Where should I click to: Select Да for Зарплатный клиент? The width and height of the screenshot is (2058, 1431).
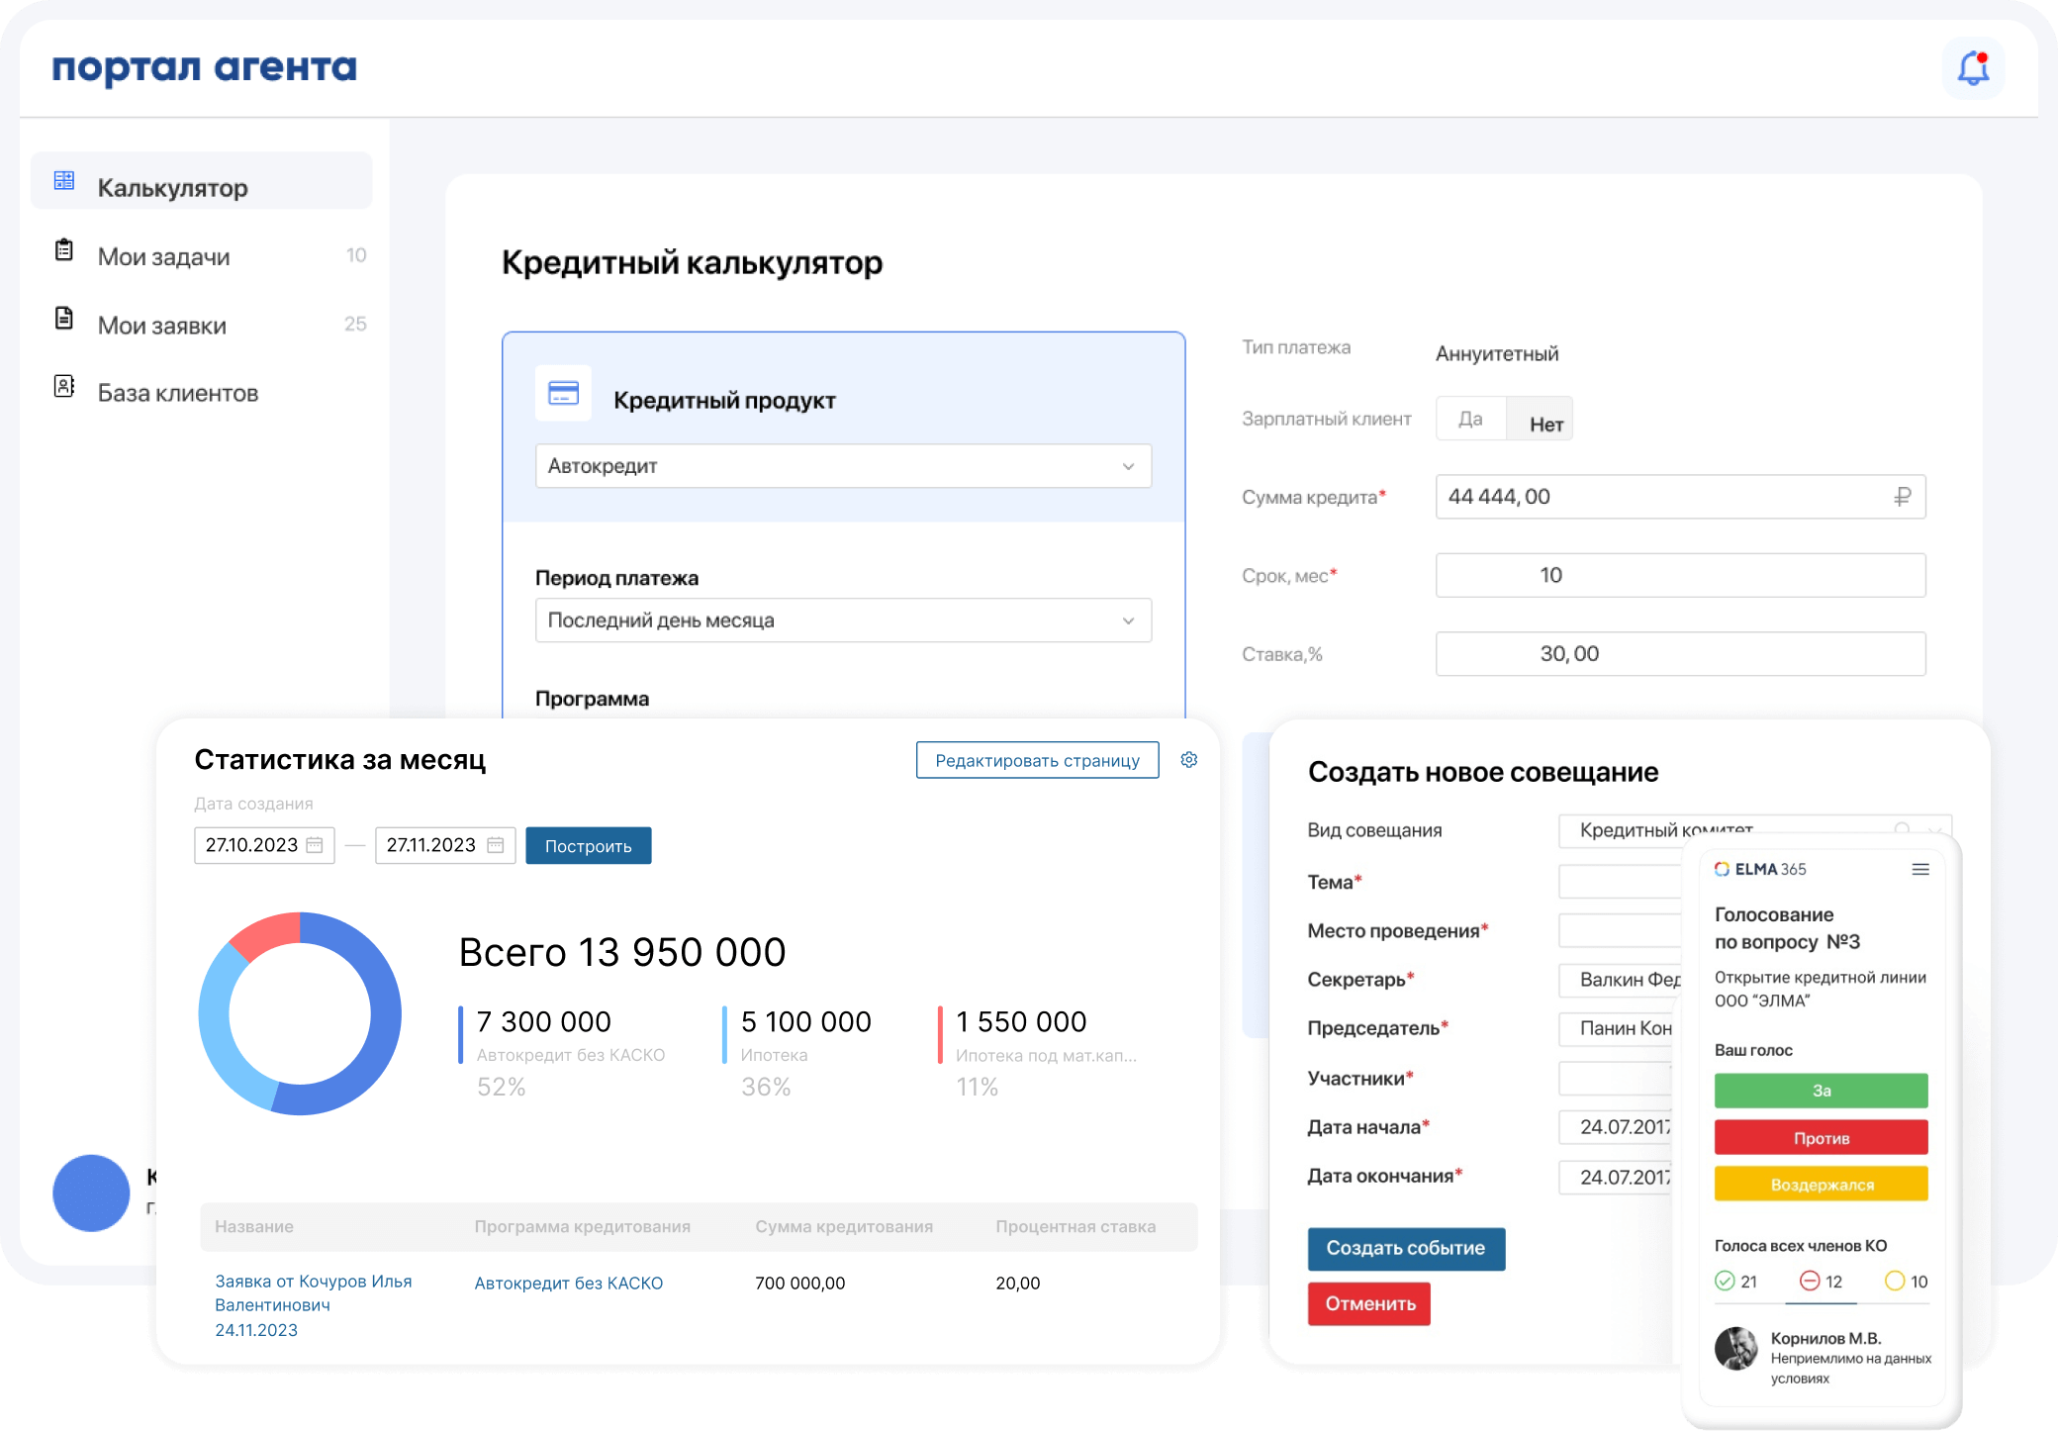[x=1470, y=419]
